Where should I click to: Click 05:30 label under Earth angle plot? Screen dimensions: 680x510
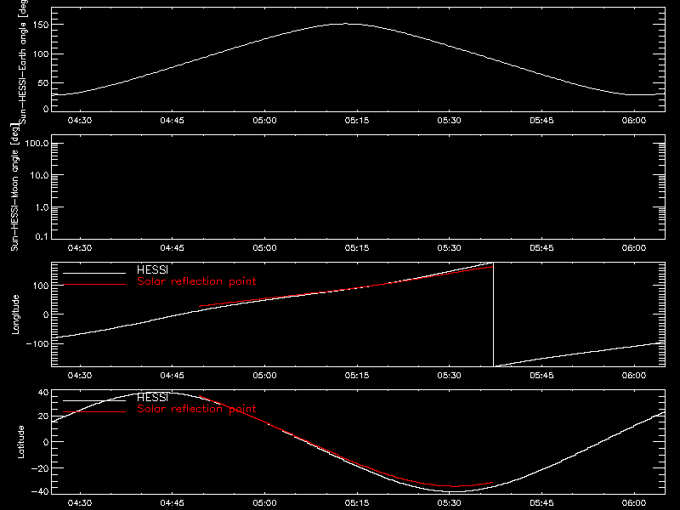(x=450, y=121)
